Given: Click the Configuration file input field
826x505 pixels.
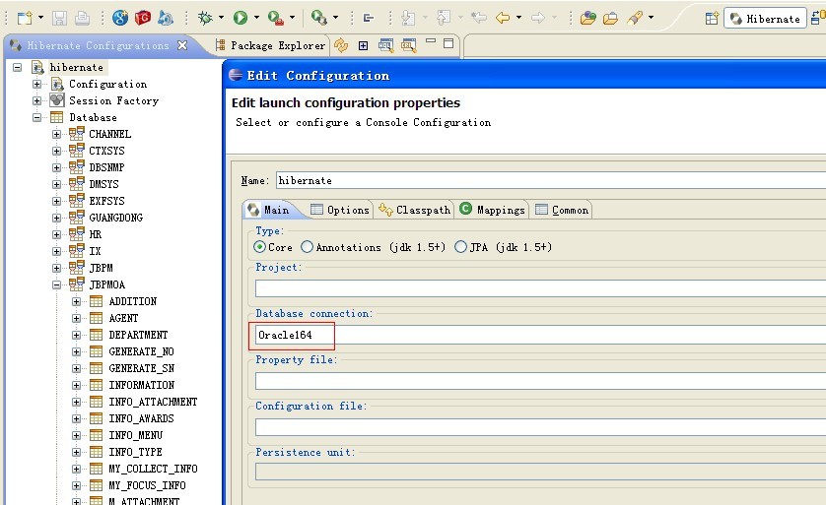Looking at the screenshot, I should pyautogui.click(x=540, y=427).
